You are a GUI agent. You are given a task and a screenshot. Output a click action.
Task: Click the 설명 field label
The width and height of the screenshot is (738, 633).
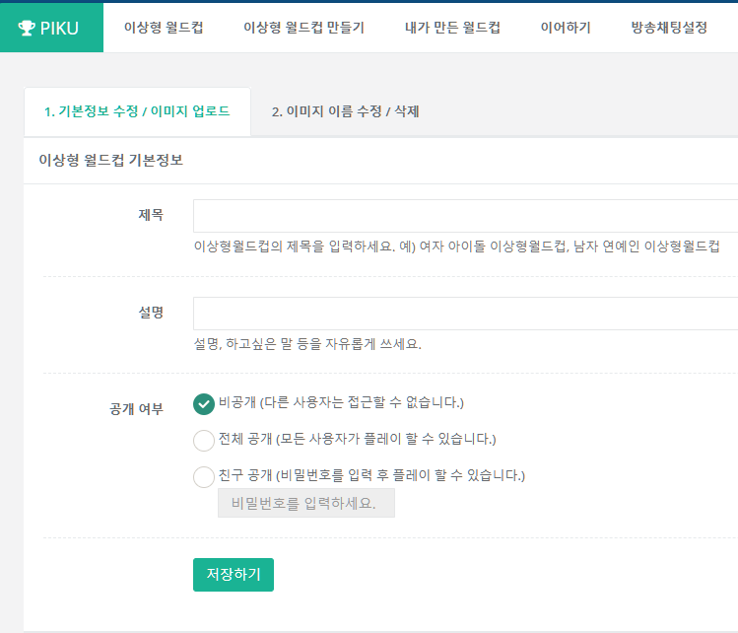click(151, 313)
